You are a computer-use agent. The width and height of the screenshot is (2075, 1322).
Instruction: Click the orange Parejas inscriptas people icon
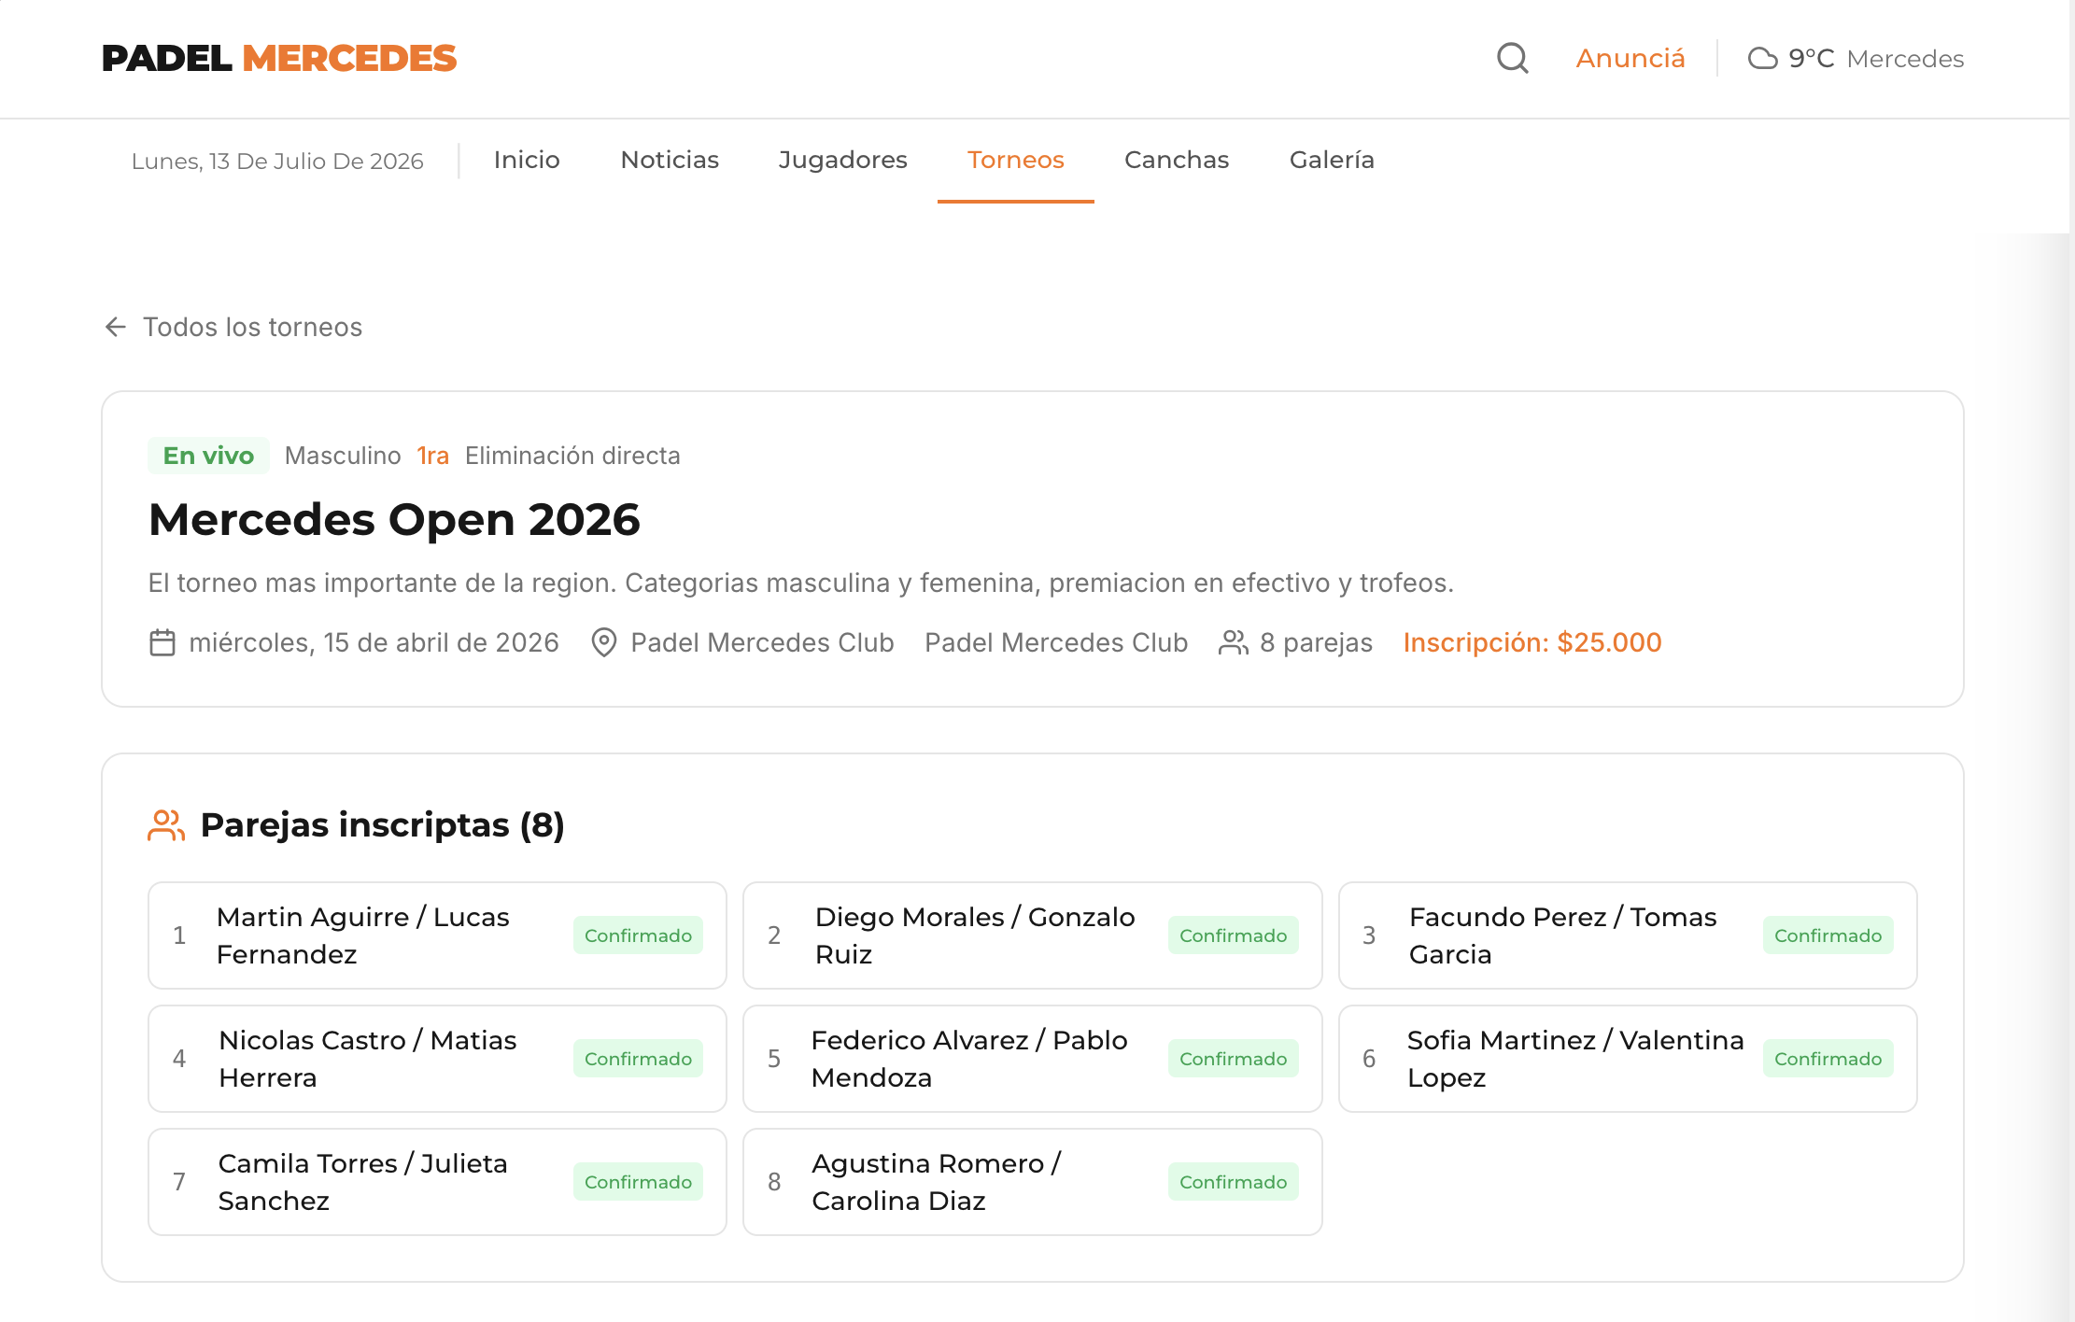point(166,825)
